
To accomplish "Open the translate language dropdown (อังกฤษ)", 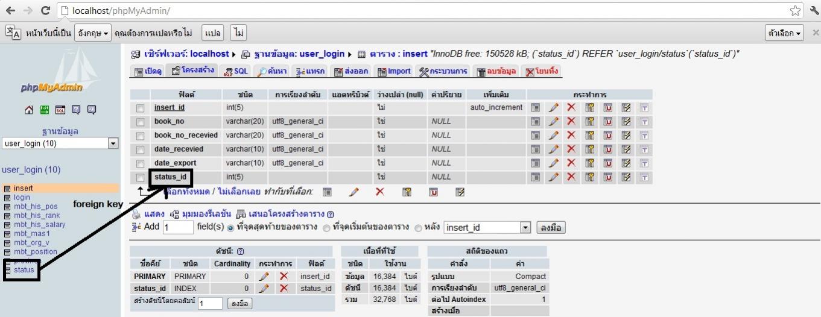I will click(x=94, y=33).
